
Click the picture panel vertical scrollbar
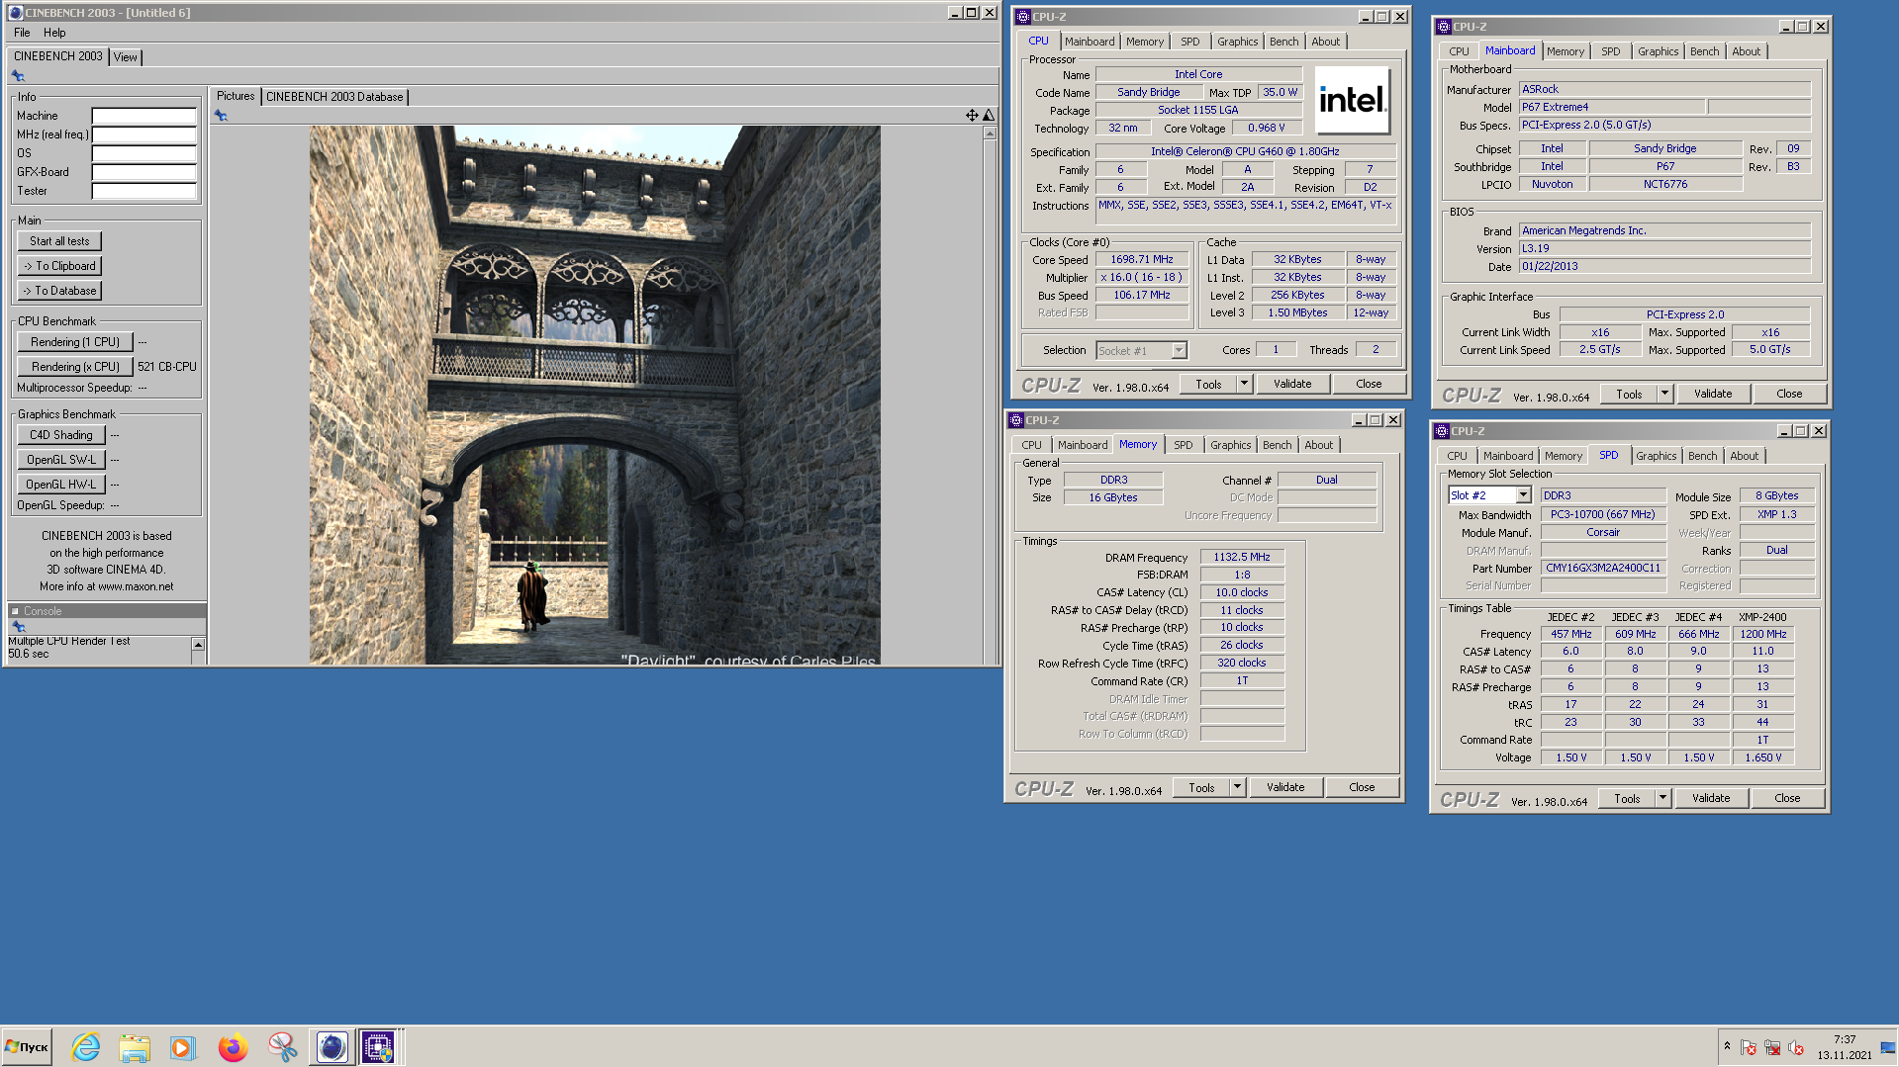[x=990, y=396]
